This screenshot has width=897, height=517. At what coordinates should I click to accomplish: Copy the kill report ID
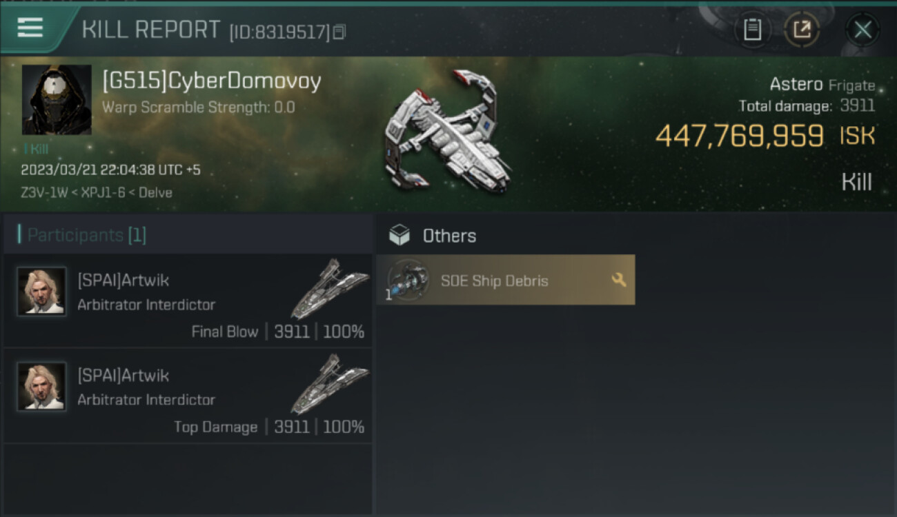click(x=339, y=32)
